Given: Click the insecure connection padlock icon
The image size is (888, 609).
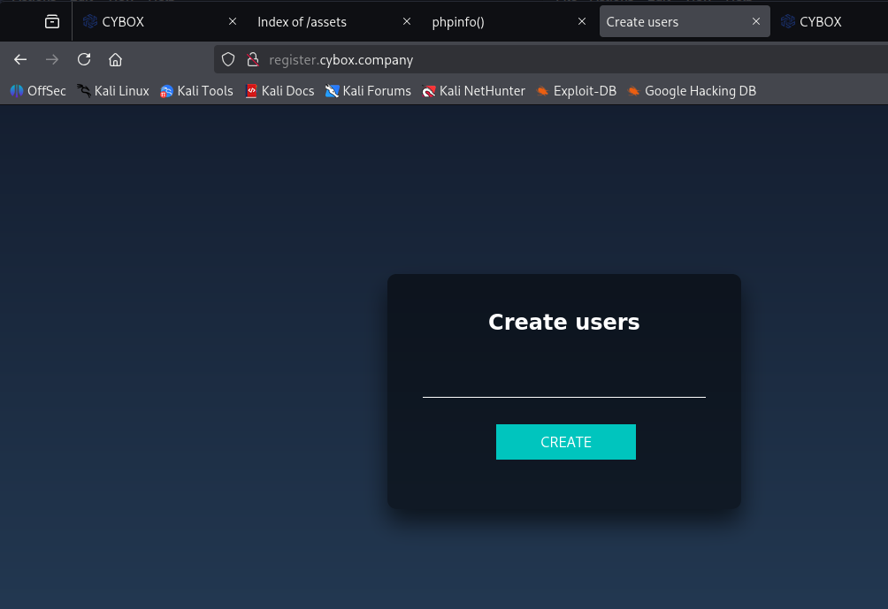Looking at the screenshot, I should (x=252, y=59).
